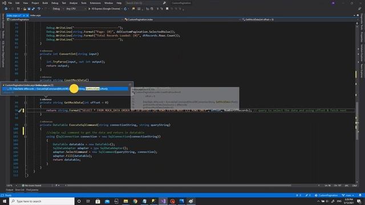Start IIS Express (Google Chrome) run button
365x205 pixels.
104,9
